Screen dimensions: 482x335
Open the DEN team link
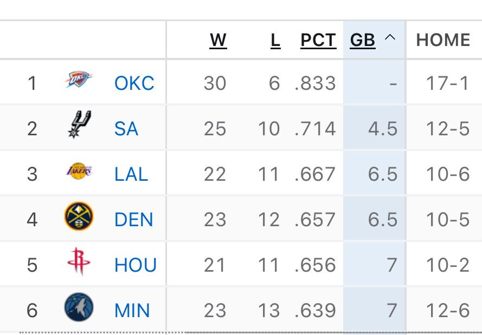[x=133, y=220]
